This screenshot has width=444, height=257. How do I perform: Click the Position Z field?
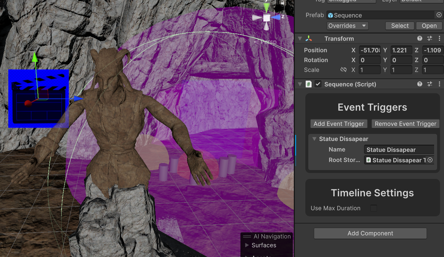[x=433, y=50]
